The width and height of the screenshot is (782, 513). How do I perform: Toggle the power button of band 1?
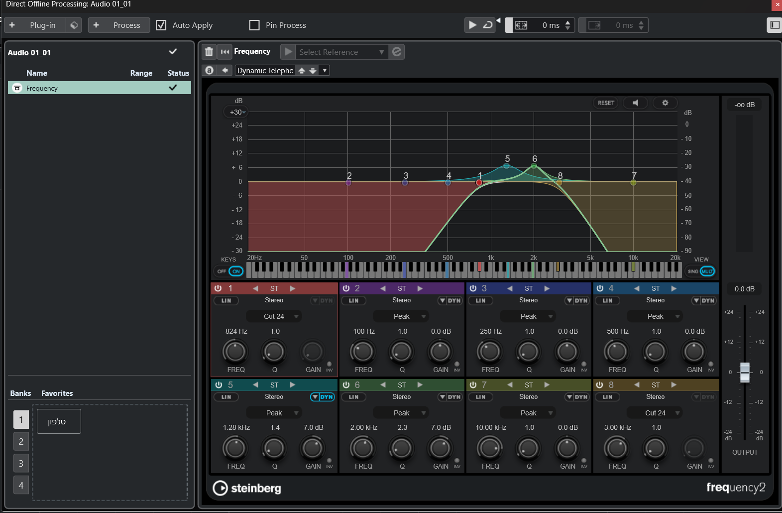pyautogui.click(x=218, y=288)
